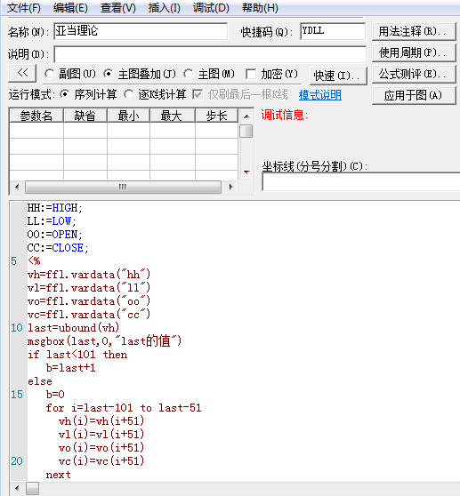The width and height of the screenshot is (460, 496).
Task: Open the 插入(I) menu
Action: point(165,8)
